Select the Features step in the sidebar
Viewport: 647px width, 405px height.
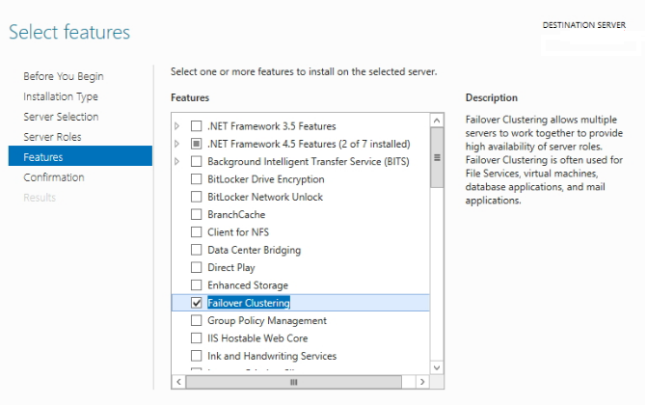click(x=80, y=156)
